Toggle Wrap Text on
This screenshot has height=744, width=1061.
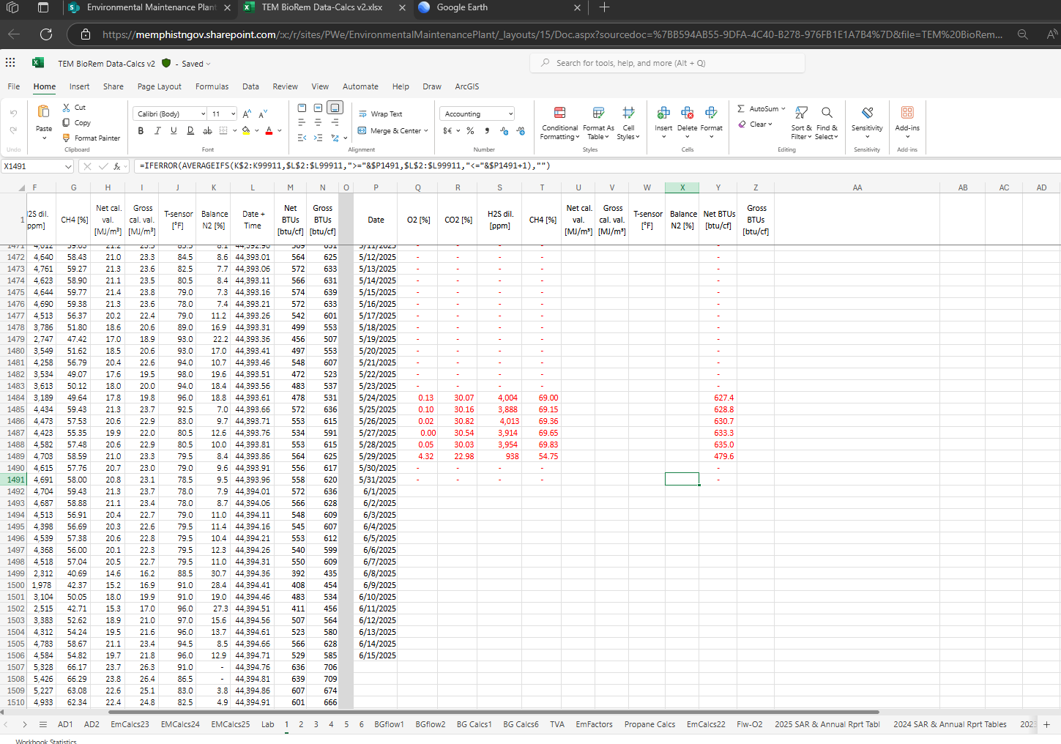(381, 114)
